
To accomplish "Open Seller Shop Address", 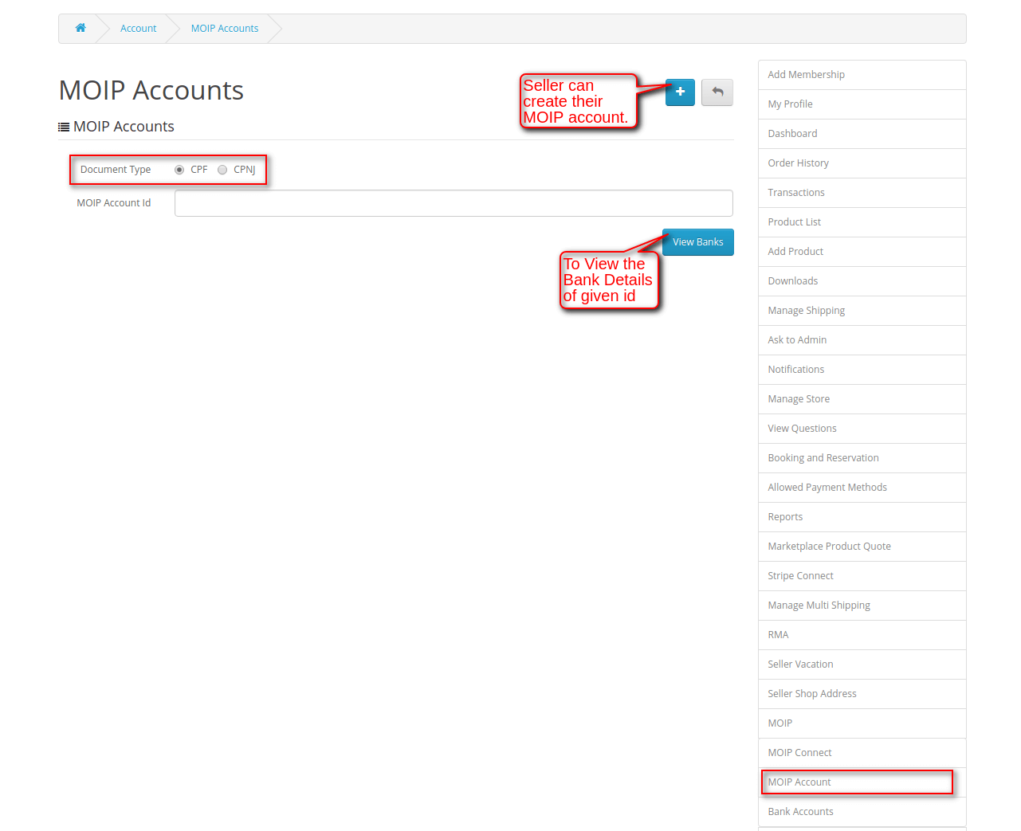I will click(x=862, y=694).
